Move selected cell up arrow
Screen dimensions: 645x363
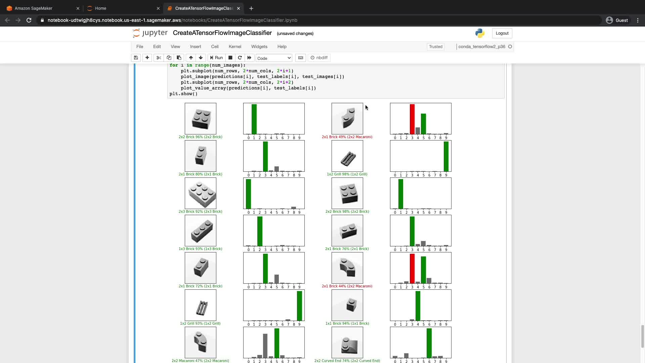(191, 58)
